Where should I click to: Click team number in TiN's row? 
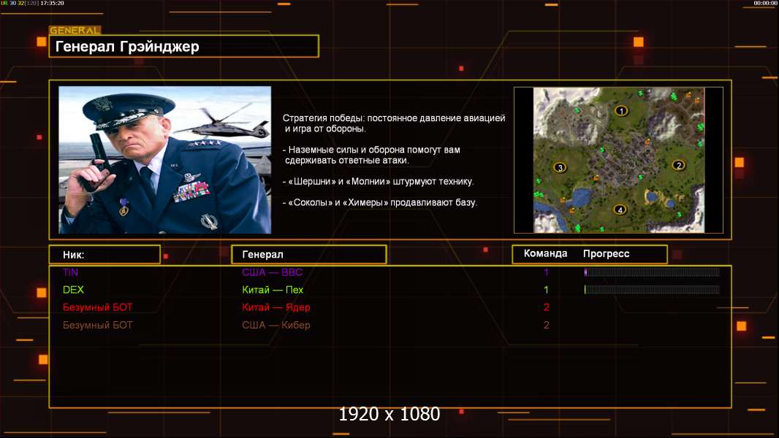[546, 272]
